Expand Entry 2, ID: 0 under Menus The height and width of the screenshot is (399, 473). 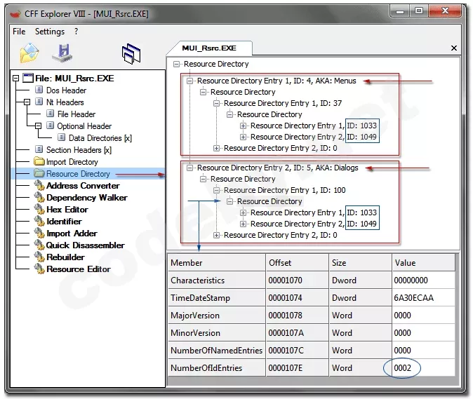[x=217, y=148]
